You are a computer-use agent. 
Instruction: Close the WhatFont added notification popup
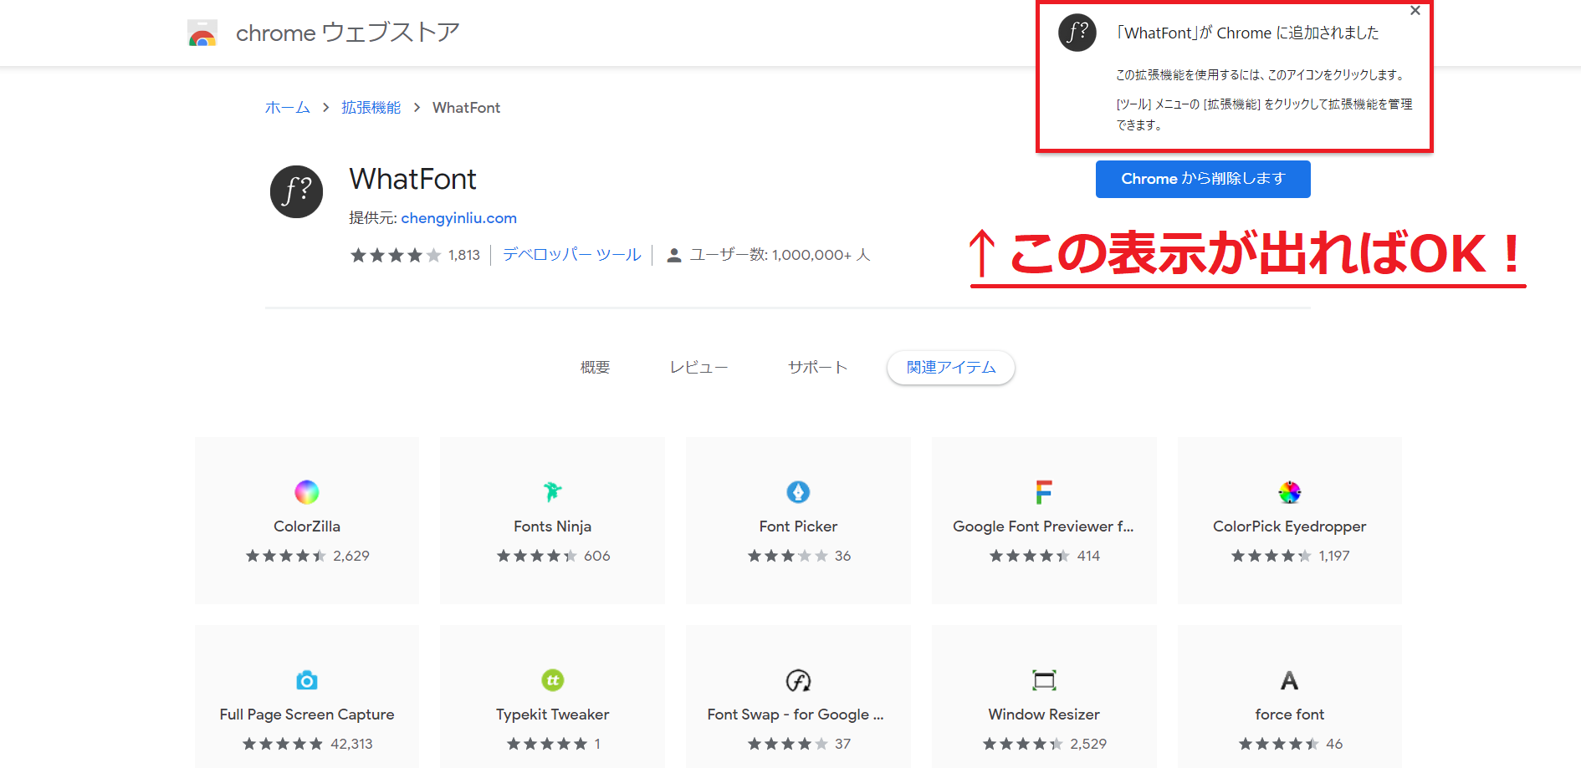[1415, 11]
